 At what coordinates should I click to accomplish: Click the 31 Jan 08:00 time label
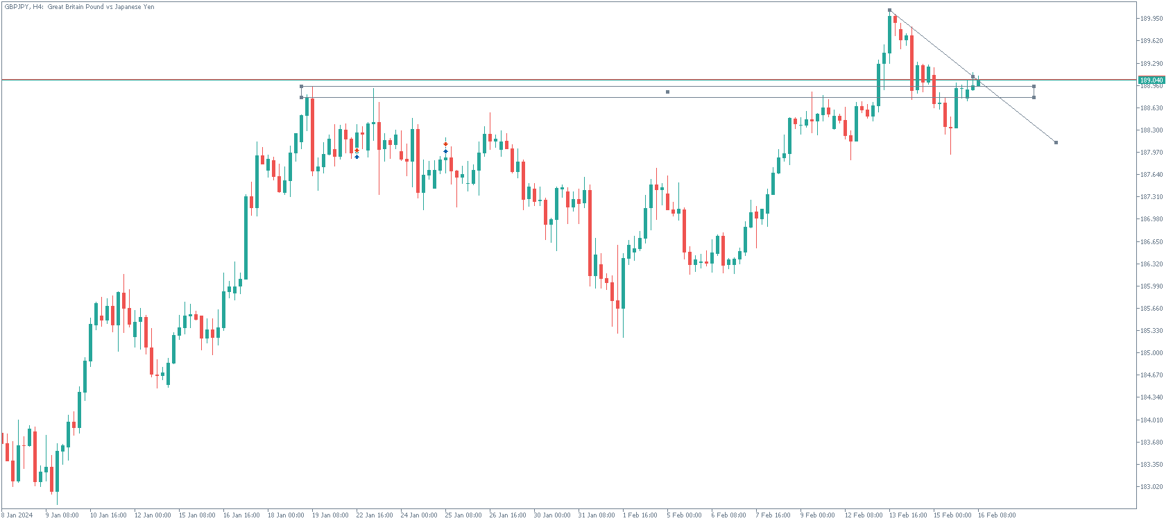[597, 515]
